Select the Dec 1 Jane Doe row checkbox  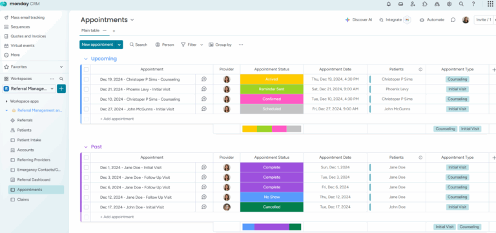pos(86,167)
